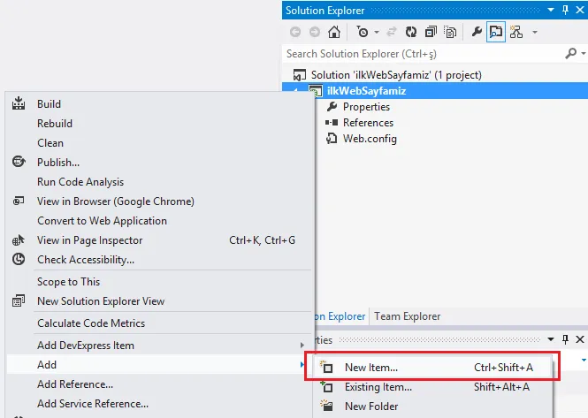This screenshot has height=418, width=588.
Task: Click the Home icon in Solution Explorer toolbar
Action: point(333,32)
